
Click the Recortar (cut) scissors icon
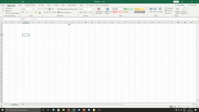pyautogui.click(x=6, y=8)
